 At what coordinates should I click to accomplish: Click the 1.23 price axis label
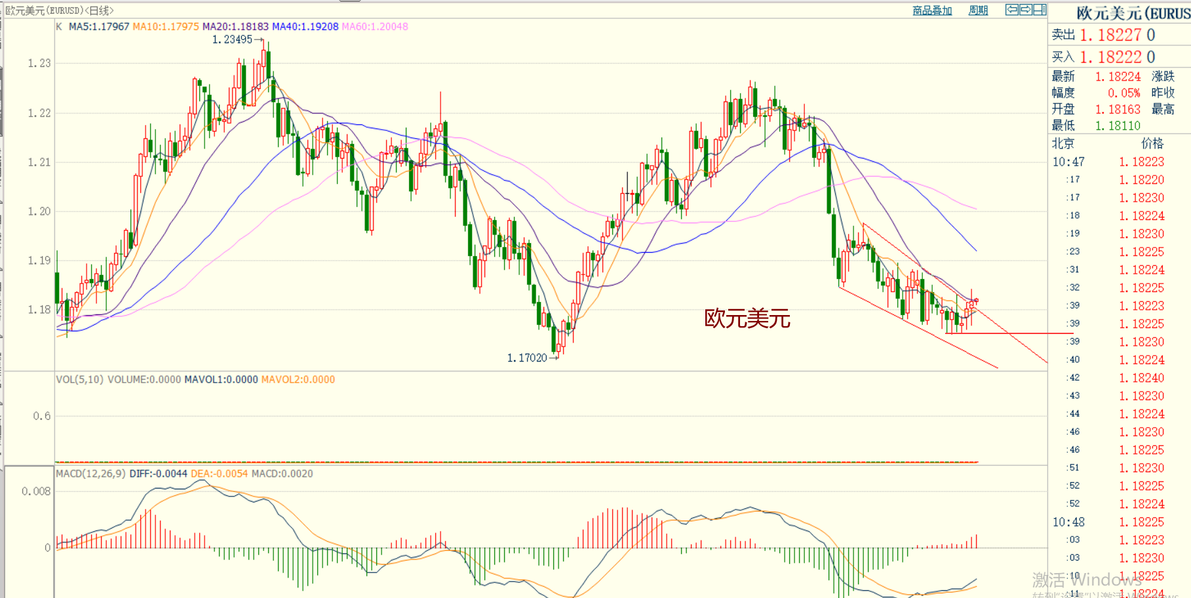(39, 64)
